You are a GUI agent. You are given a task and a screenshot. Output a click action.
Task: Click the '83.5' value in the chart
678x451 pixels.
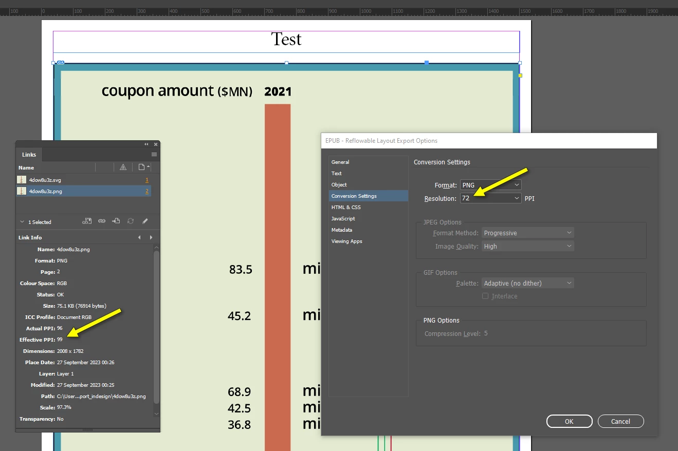pos(241,269)
